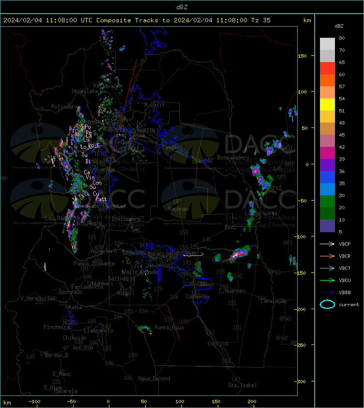Screen dimensions: 364x408
Task: Click the VBCT legend label
Action: click(345, 268)
